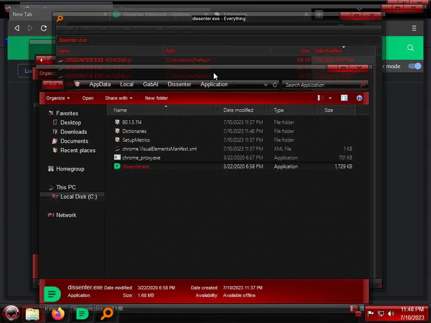
Task: Open Everything search from taskbar
Action: click(x=106, y=314)
